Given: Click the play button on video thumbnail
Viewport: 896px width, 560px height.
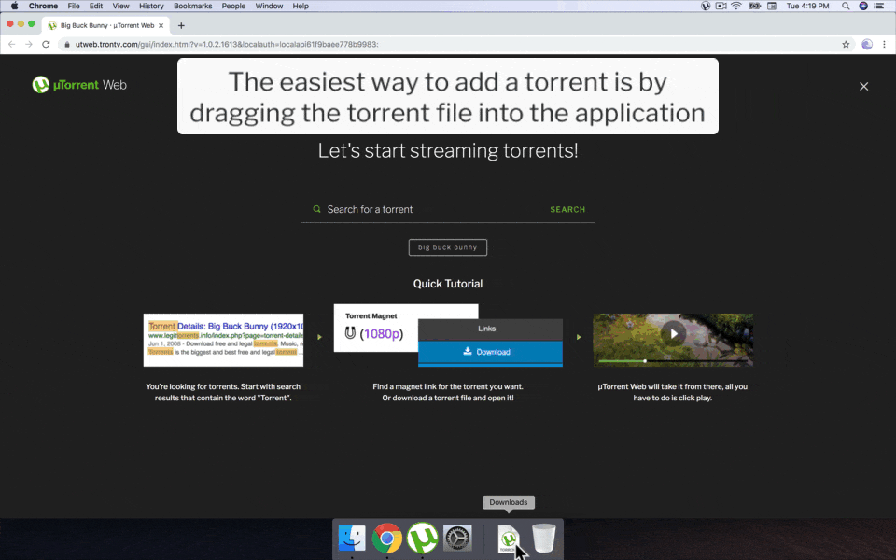Looking at the screenshot, I should [673, 333].
